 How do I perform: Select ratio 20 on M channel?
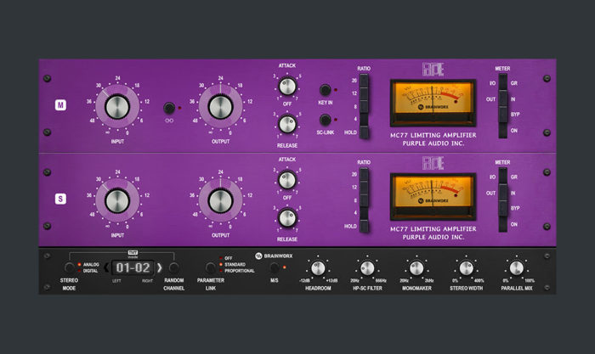pyautogui.click(x=364, y=81)
